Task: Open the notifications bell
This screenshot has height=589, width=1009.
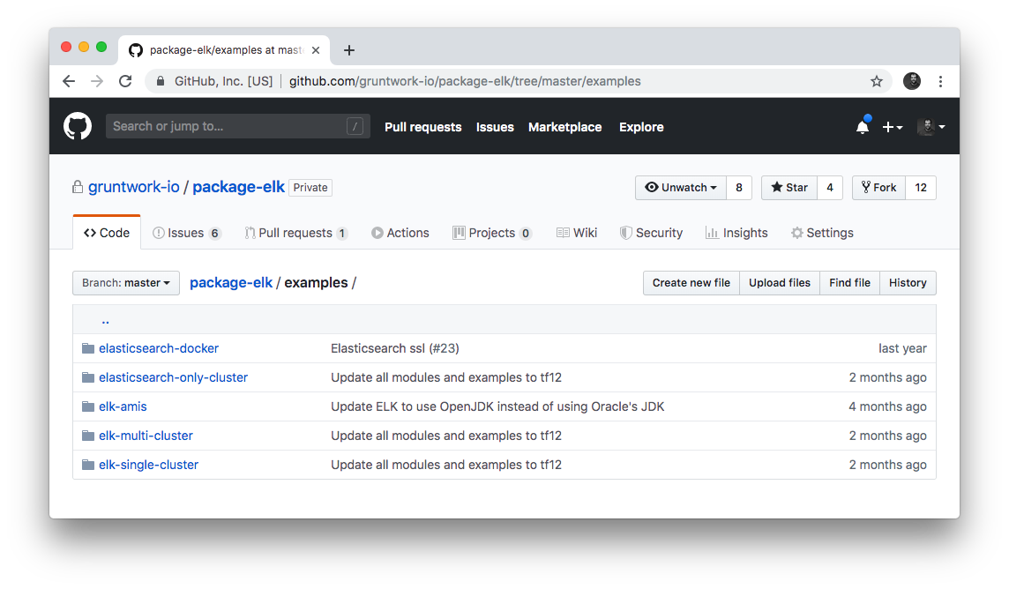Action: (x=862, y=127)
